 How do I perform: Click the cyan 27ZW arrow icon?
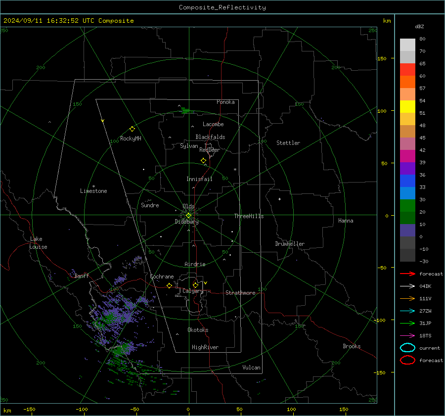(x=407, y=311)
